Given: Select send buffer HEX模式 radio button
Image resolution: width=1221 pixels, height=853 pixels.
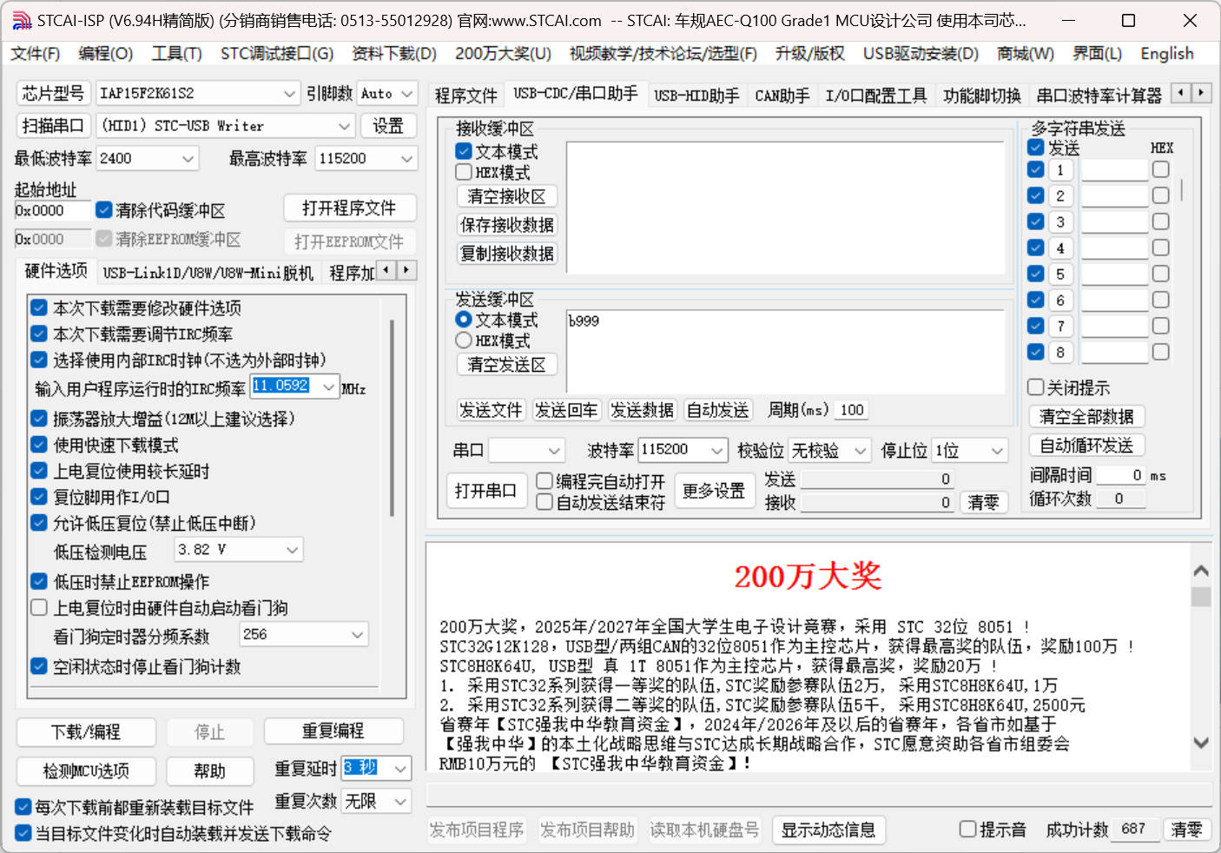Looking at the screenshot, I should tap(464, 341).
